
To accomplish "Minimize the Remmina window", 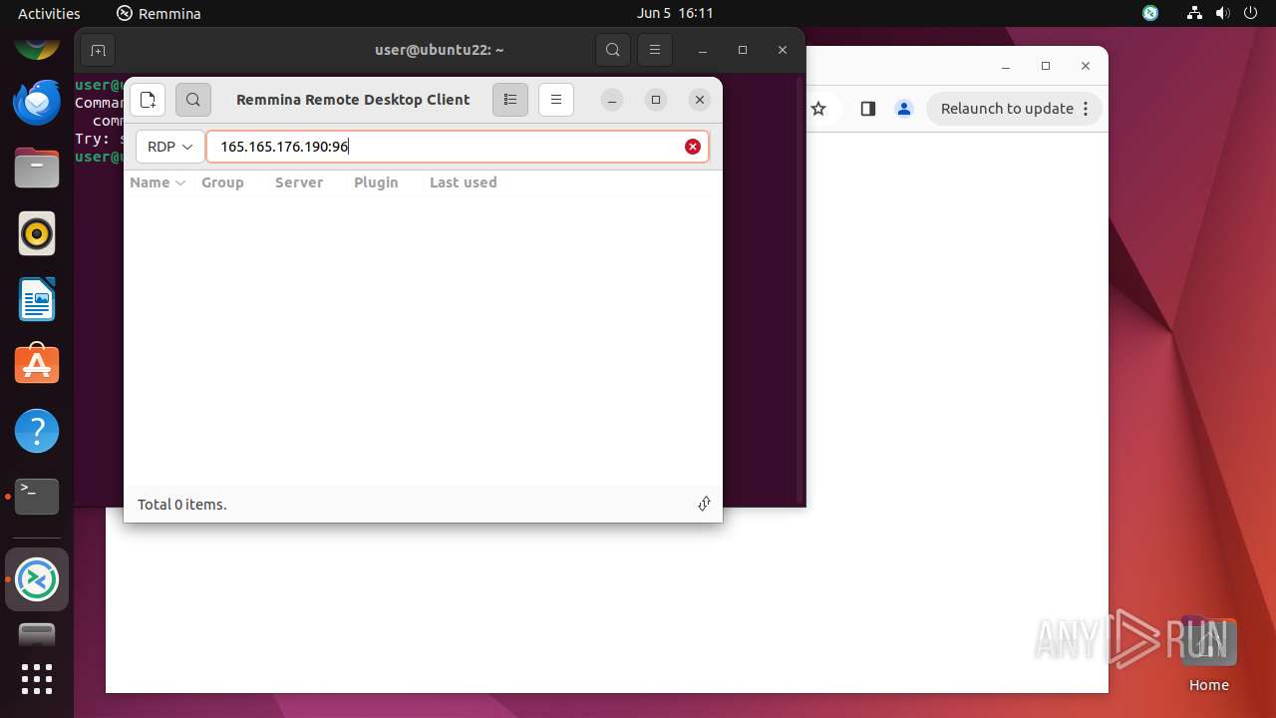I will click(612, 100).
